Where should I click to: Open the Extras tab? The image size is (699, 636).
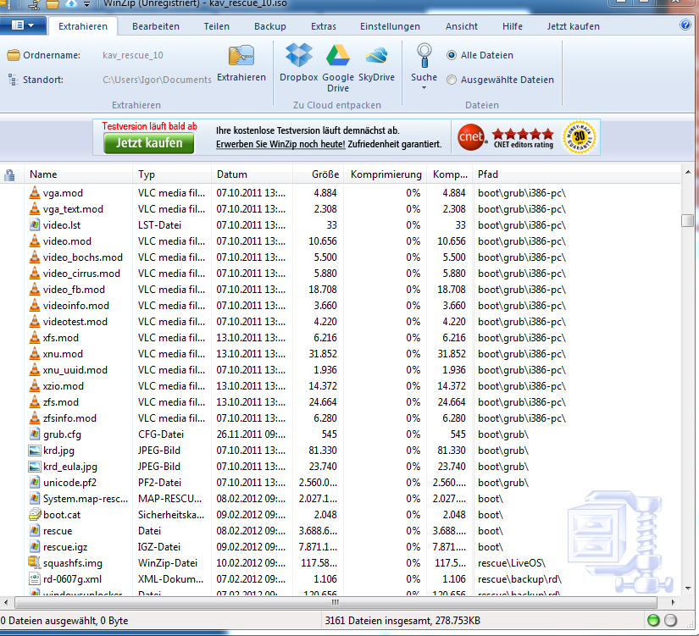(324, 26)
